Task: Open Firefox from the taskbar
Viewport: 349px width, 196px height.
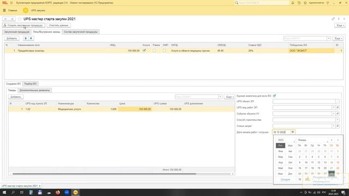Action: coord(58,192)
